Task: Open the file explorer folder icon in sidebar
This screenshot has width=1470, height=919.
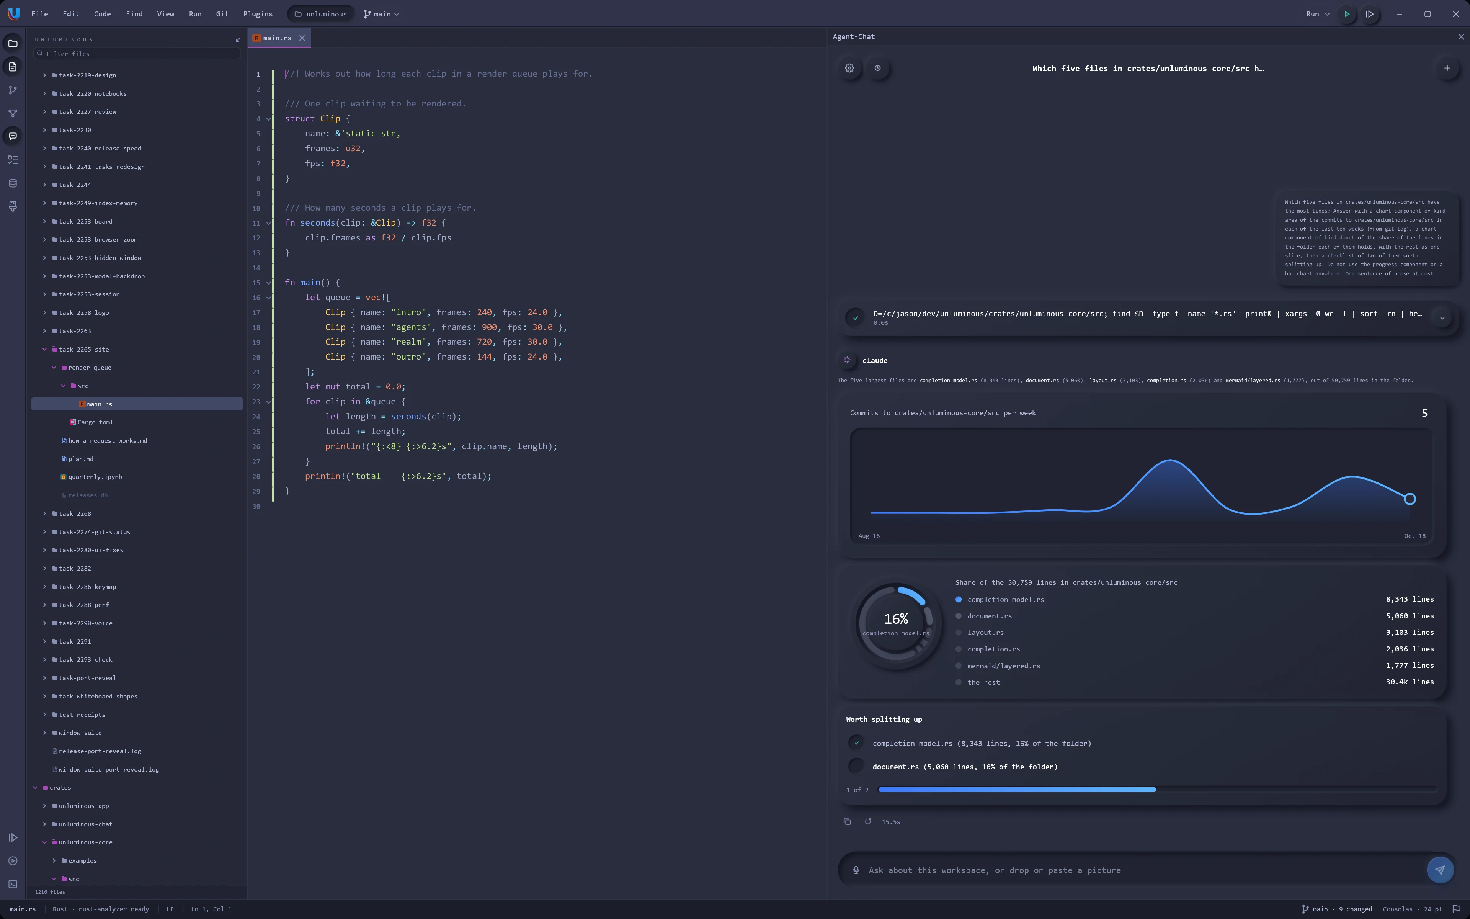Action: [13, 43]
